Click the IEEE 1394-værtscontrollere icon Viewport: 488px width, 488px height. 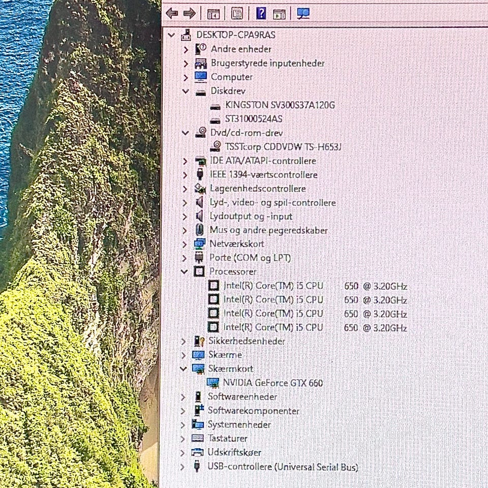pos(200,174)
